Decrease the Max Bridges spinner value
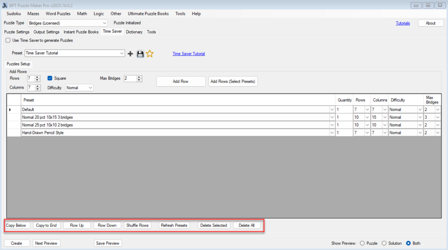This screenshot has height=250, width=448. [x=139, y=80]
